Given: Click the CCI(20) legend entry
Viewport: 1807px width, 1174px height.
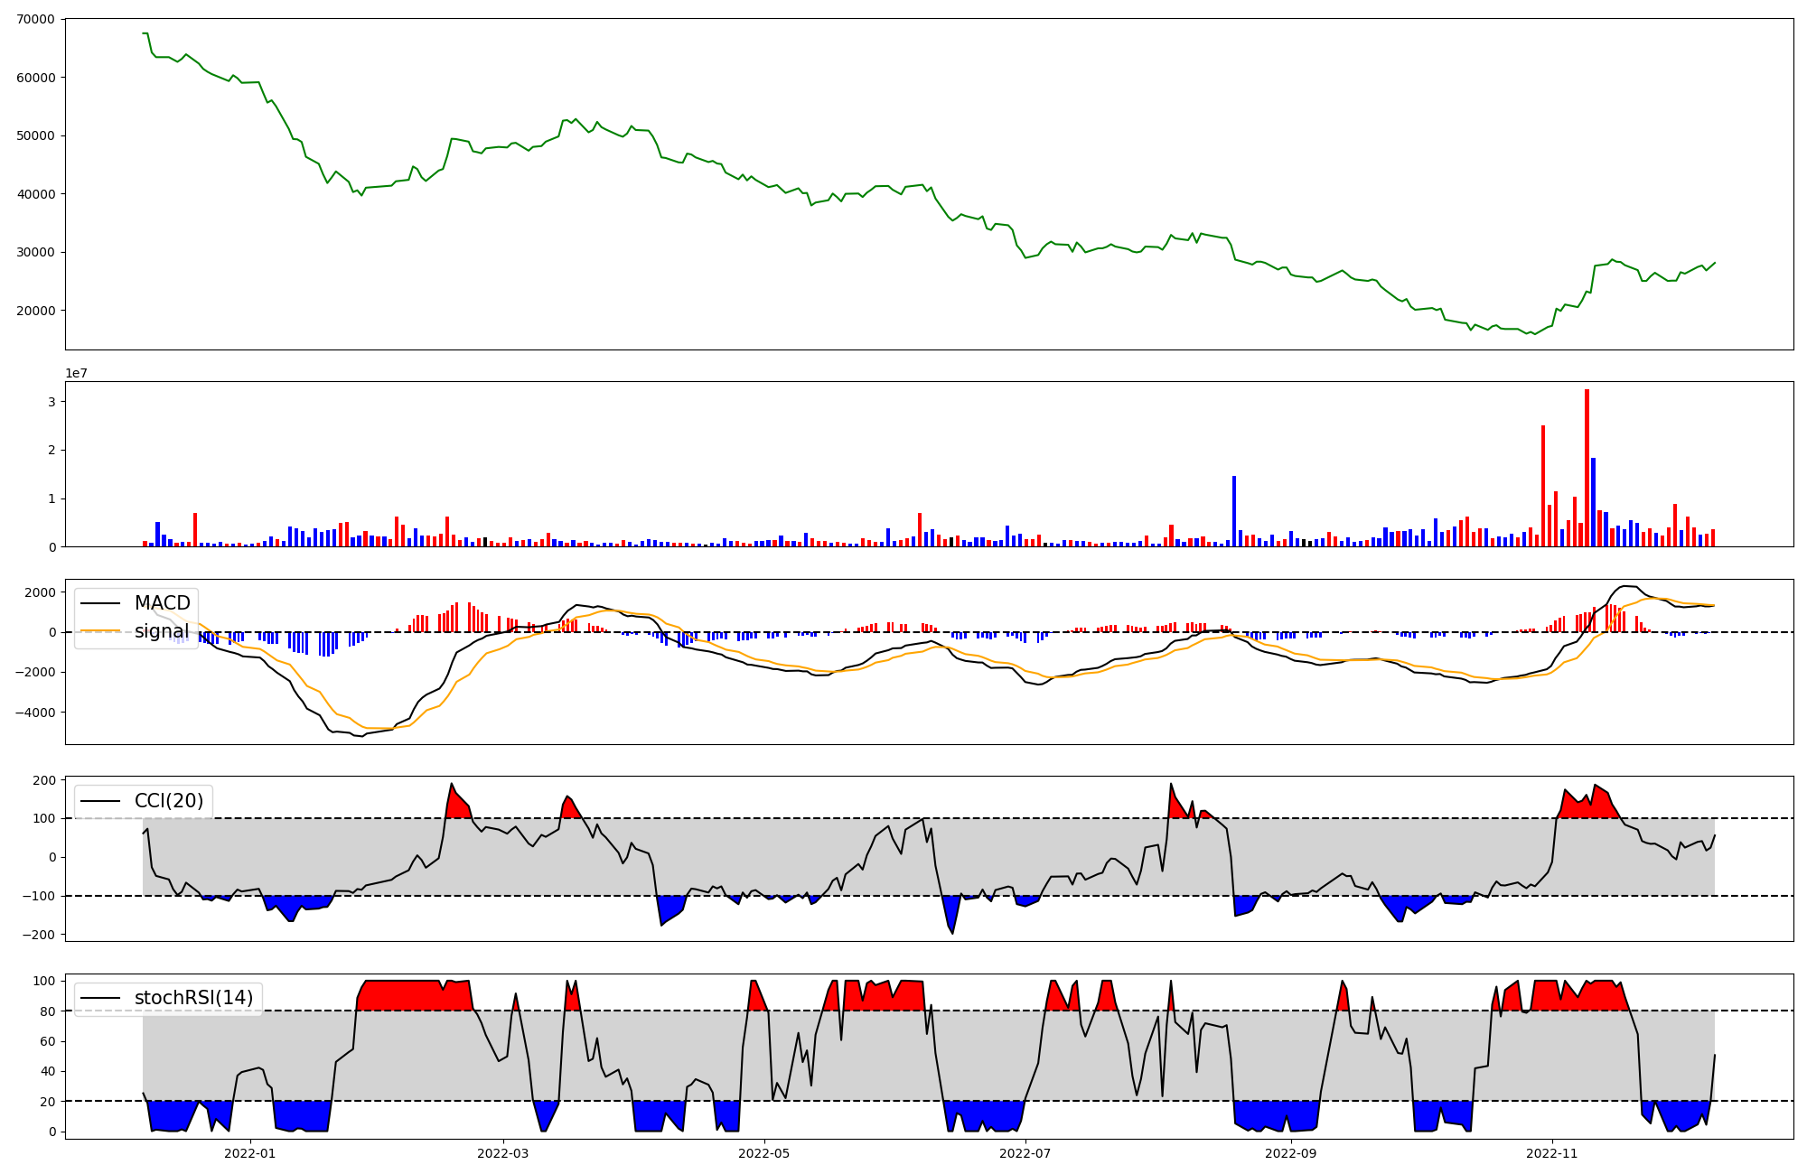Looking at the screenshot, I should pyautogui.click(x=168, y=801).
